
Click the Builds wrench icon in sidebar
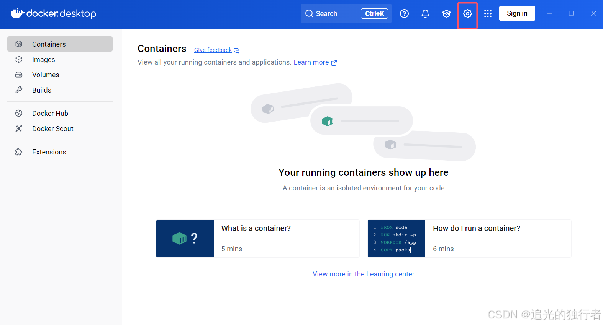[19, 90]
